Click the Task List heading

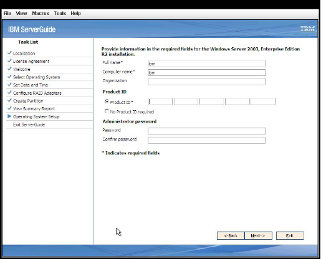click(28, 42)
